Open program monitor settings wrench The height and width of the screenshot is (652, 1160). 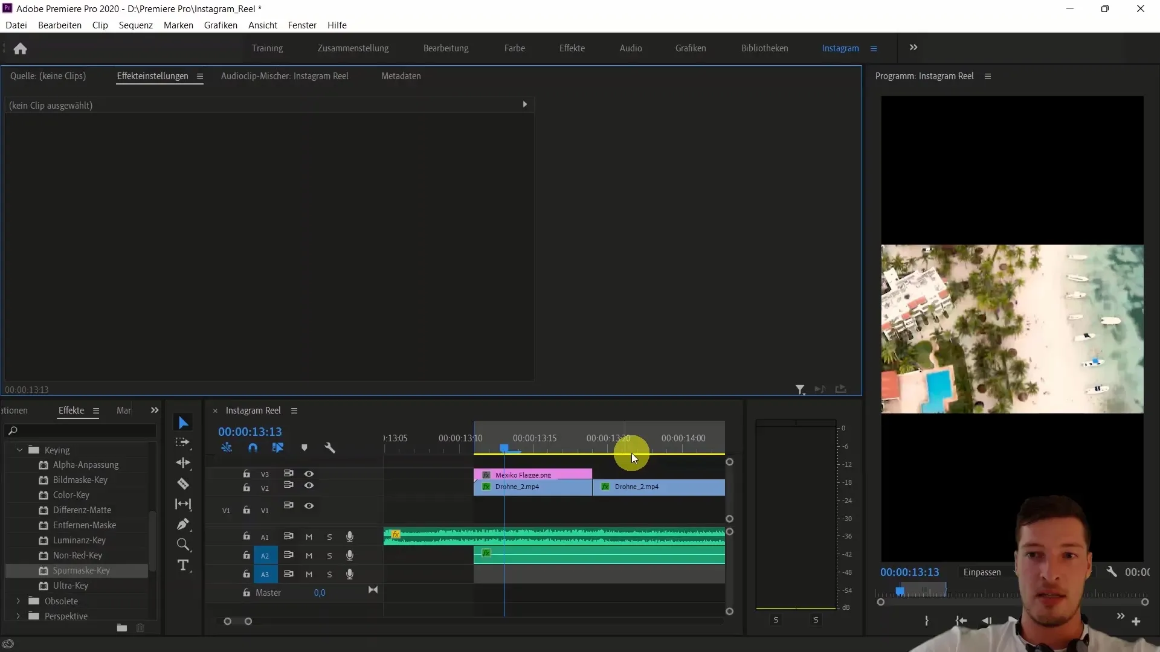tap(1111, 572)
